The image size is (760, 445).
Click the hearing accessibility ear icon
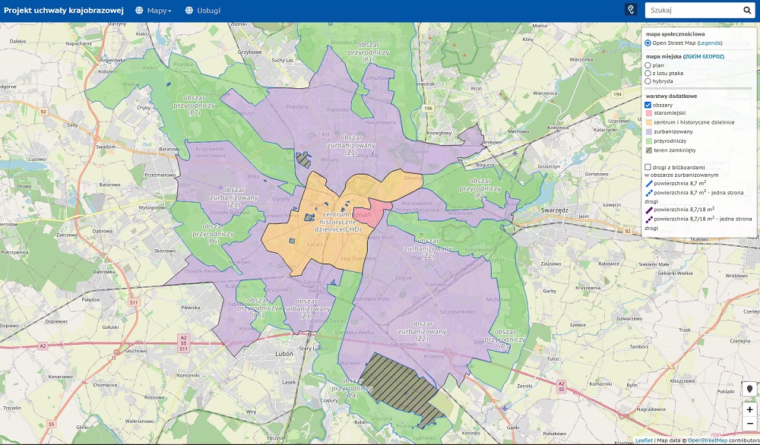pos(630,10)
